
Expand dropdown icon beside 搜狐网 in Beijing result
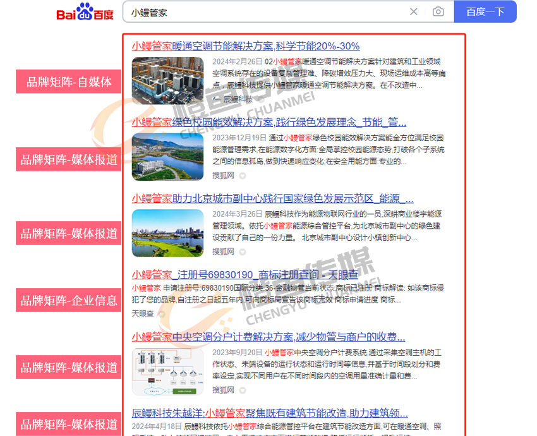pyautogui.click(x=243, y=252)
